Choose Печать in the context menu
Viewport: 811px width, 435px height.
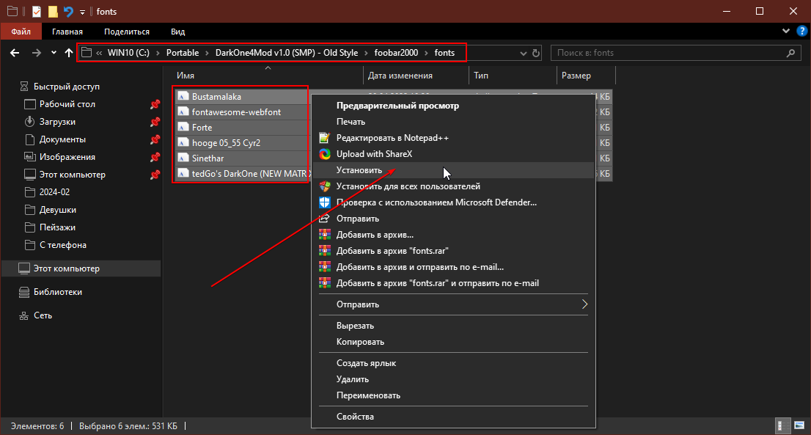click(x=452, y=122)
